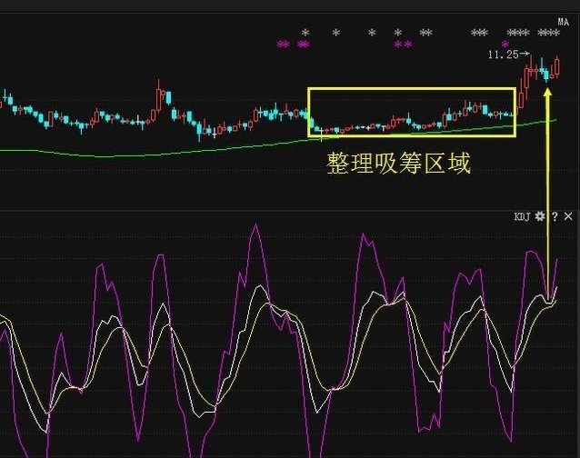
Task: Click the leftmost white star marker
Action: (305, 34)
